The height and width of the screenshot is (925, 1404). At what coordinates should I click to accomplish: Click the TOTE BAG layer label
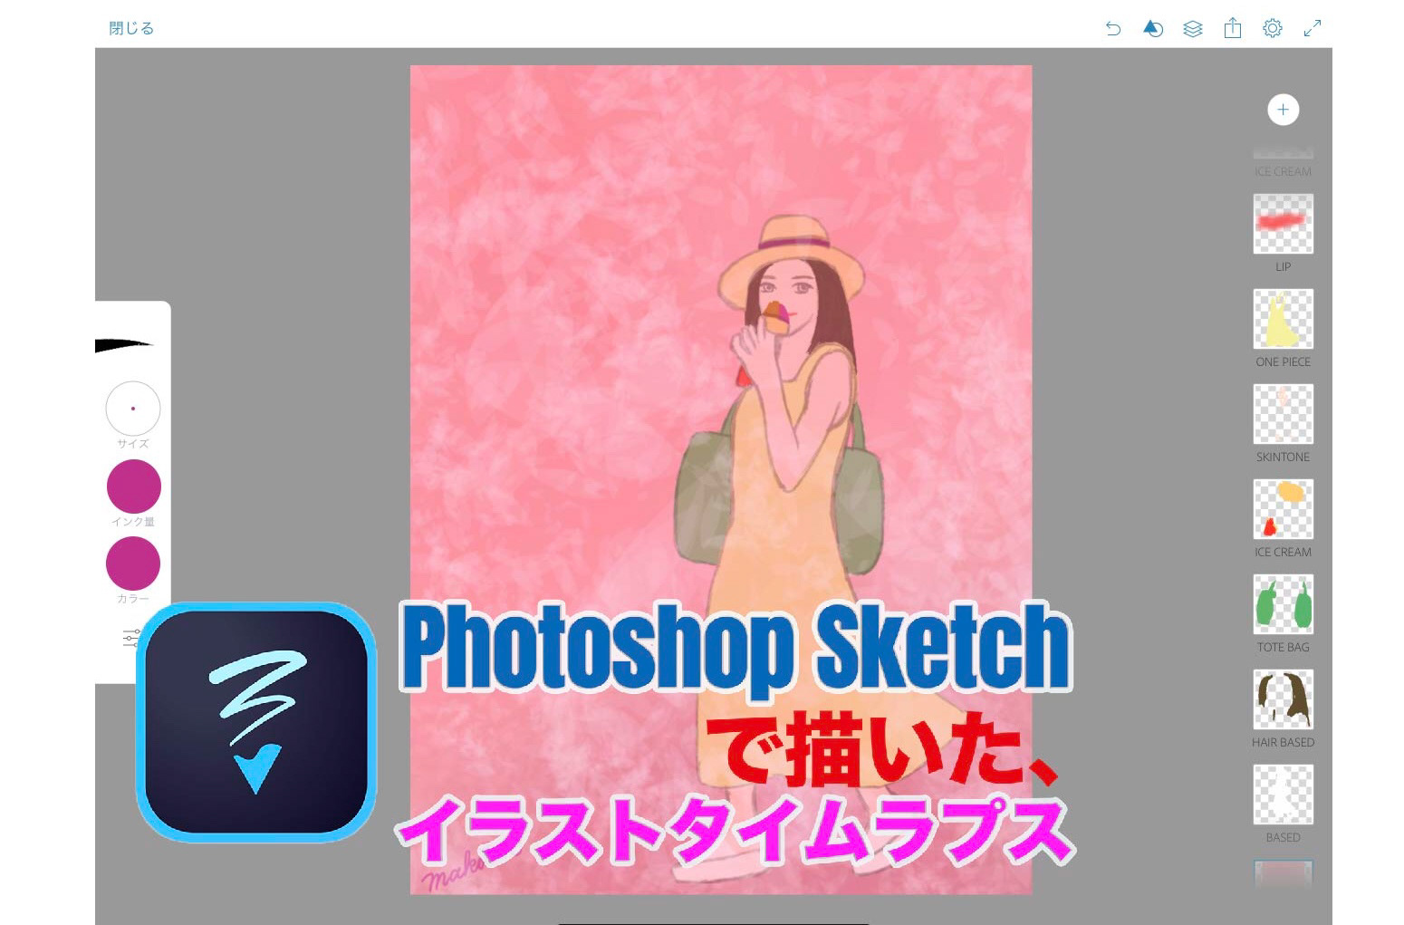[1283, 648]
